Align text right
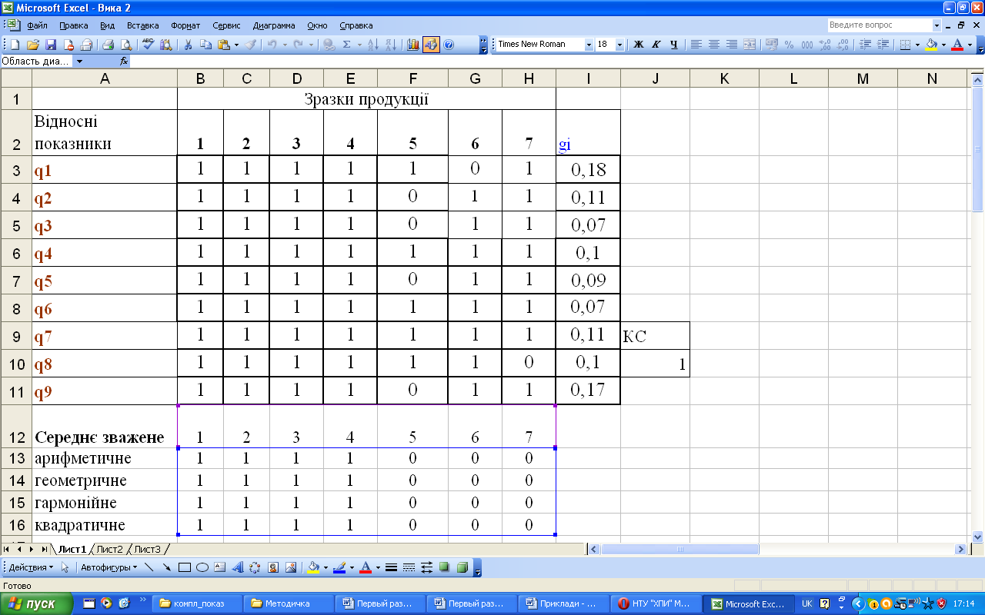Screen dimensions: 985x615 pos(732,45)
